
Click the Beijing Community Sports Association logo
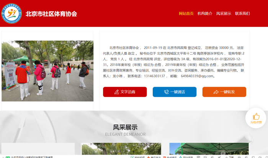pyautogui.click(x=11, y=13)
